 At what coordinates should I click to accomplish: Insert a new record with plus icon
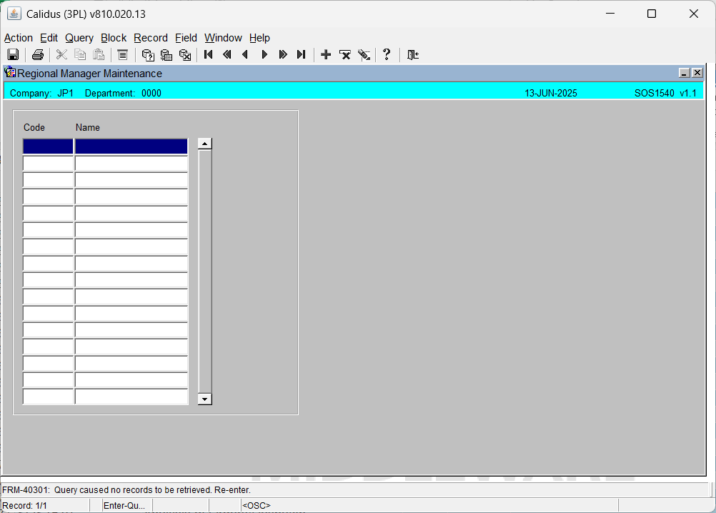pos(326,55)
